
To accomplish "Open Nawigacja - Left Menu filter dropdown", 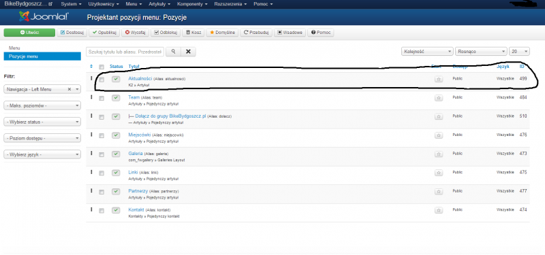I will click(x=42, y=89).
